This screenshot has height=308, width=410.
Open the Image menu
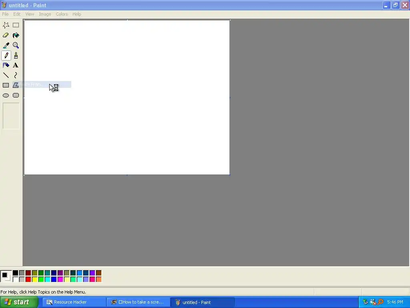(x=45, y=14)
